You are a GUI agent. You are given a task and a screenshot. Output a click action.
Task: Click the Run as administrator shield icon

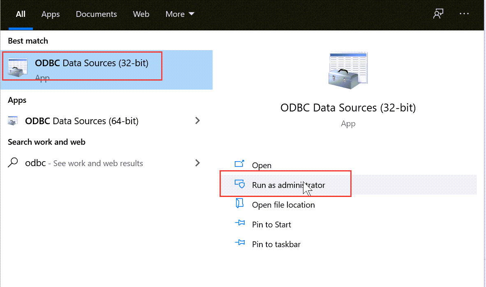pos(239,184)
